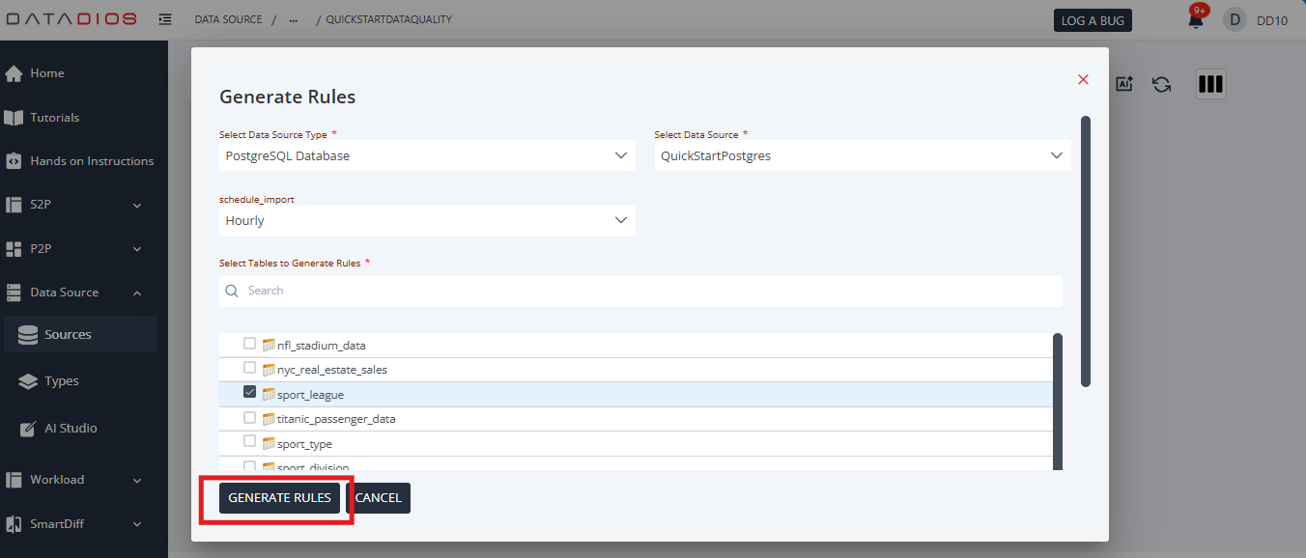Viewport: 1306px width, 558px height.
Task: Click the sidebar collapse menu icon
Action: pyautogui.click(x=165, y=19)
